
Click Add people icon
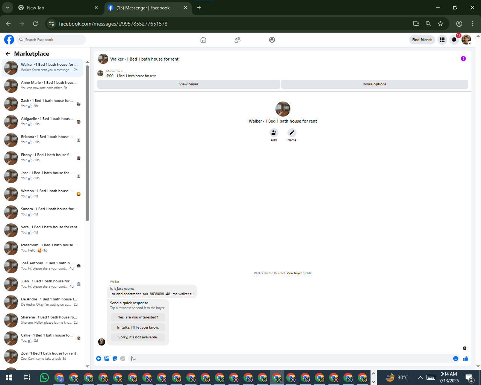click(274, 133)
